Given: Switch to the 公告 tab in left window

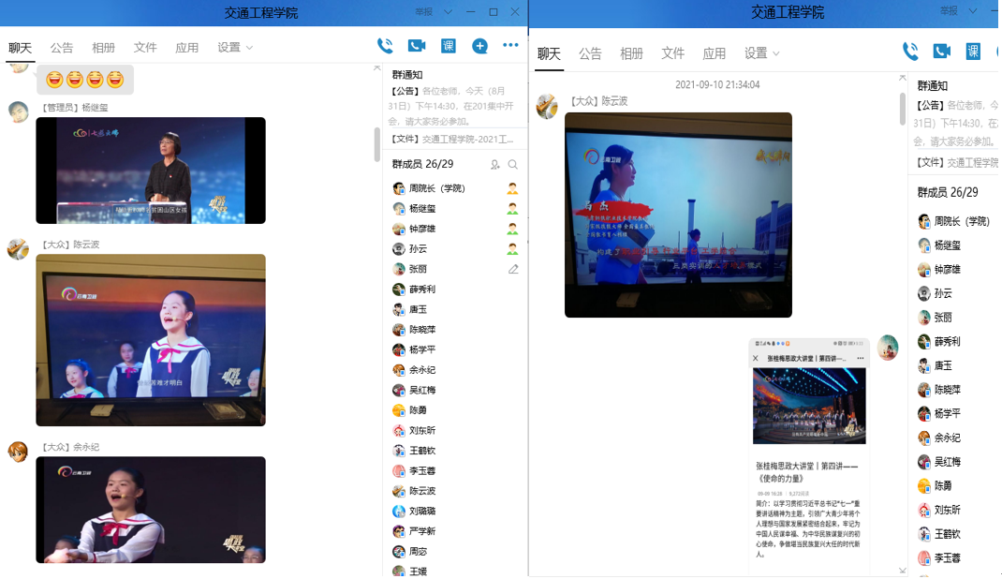Looking at the screenshot, I should (x=62, y=47).
